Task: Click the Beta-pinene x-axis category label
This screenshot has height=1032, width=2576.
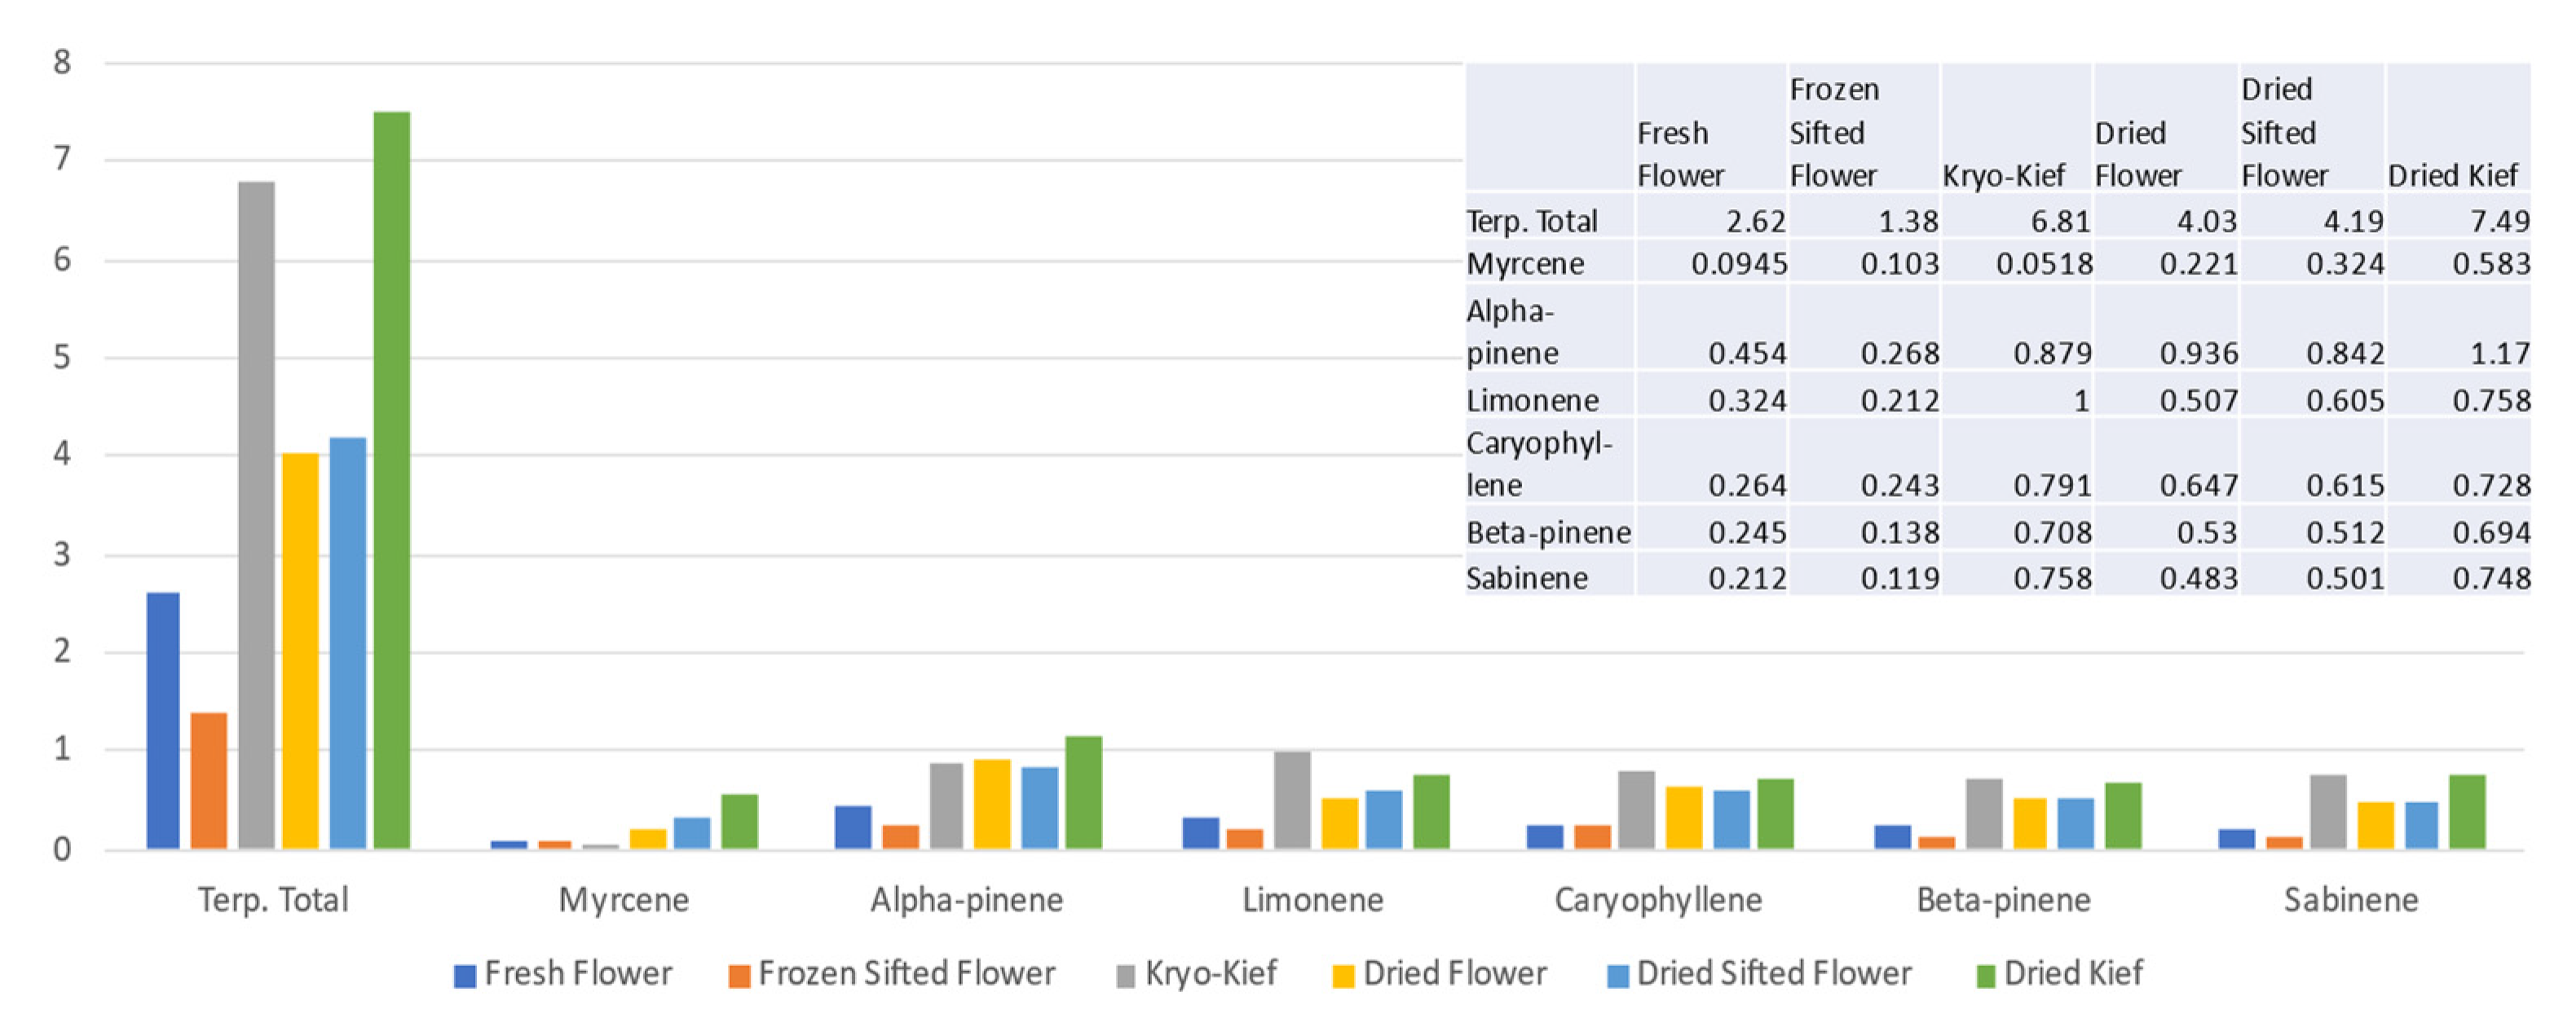Action: coord(2003,900)
